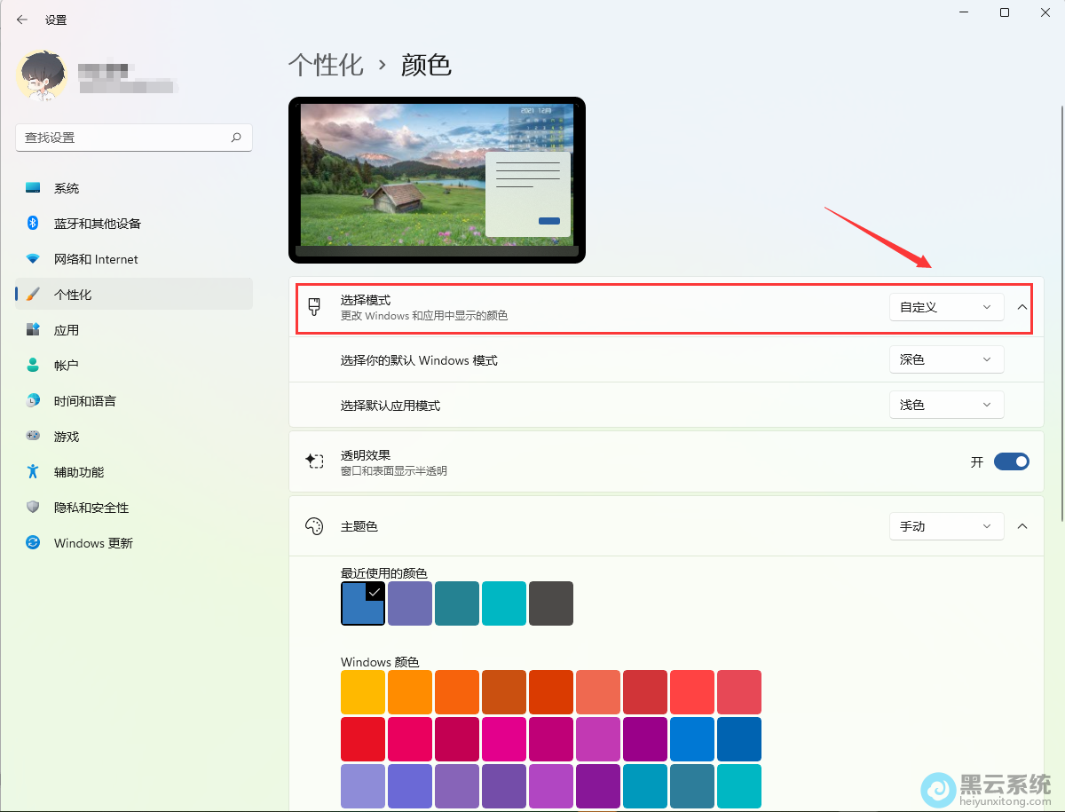The width and height of the screenshot is (1065, 812).
Task: Select the yellow Windows accent color swatch
Action: (x=362, y=692)
